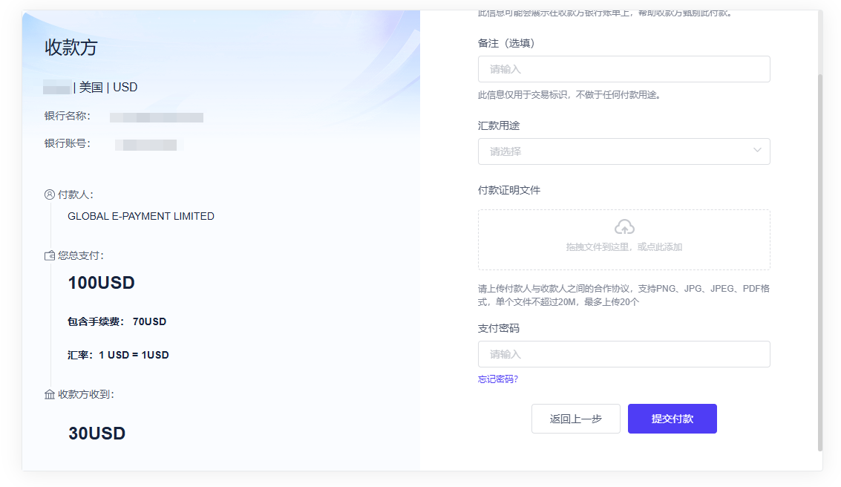The image size is (841, 487).
Task: Expand the 汇款用途 dropdown chevron
Action: tap(757, 151)
